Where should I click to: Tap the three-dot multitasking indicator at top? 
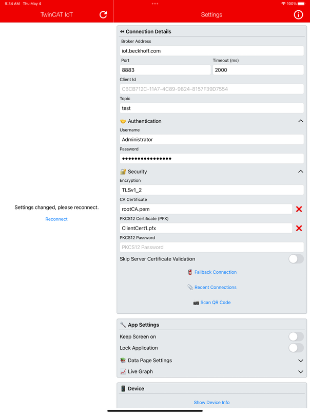click(155, 4)
